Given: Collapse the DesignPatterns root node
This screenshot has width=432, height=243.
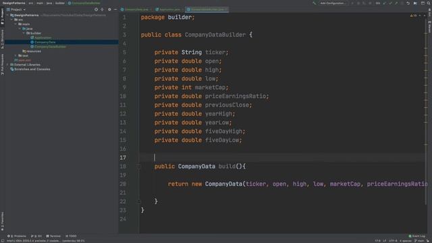Looking at the screenshot, I should coord(7,15).
